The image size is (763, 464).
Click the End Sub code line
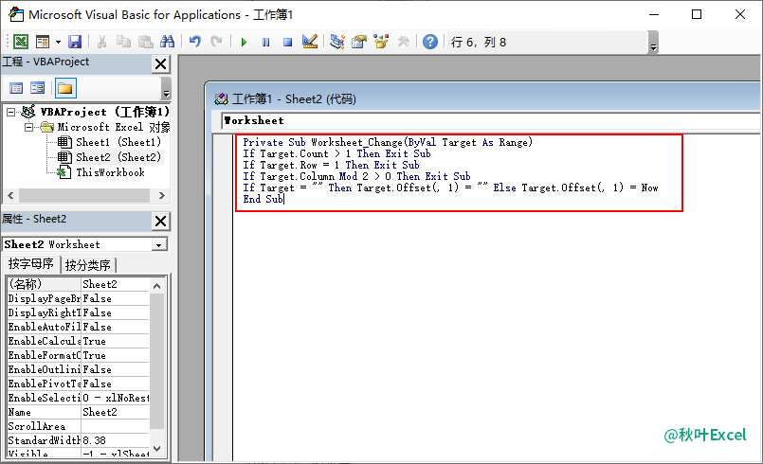pos(263,199)
